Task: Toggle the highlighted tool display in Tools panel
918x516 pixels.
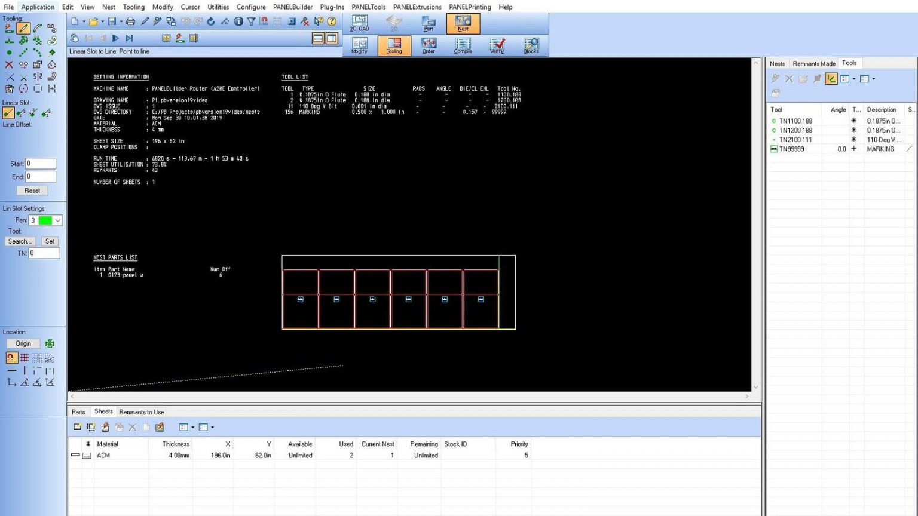Action: pyautogui.click(x=832, y=78)
